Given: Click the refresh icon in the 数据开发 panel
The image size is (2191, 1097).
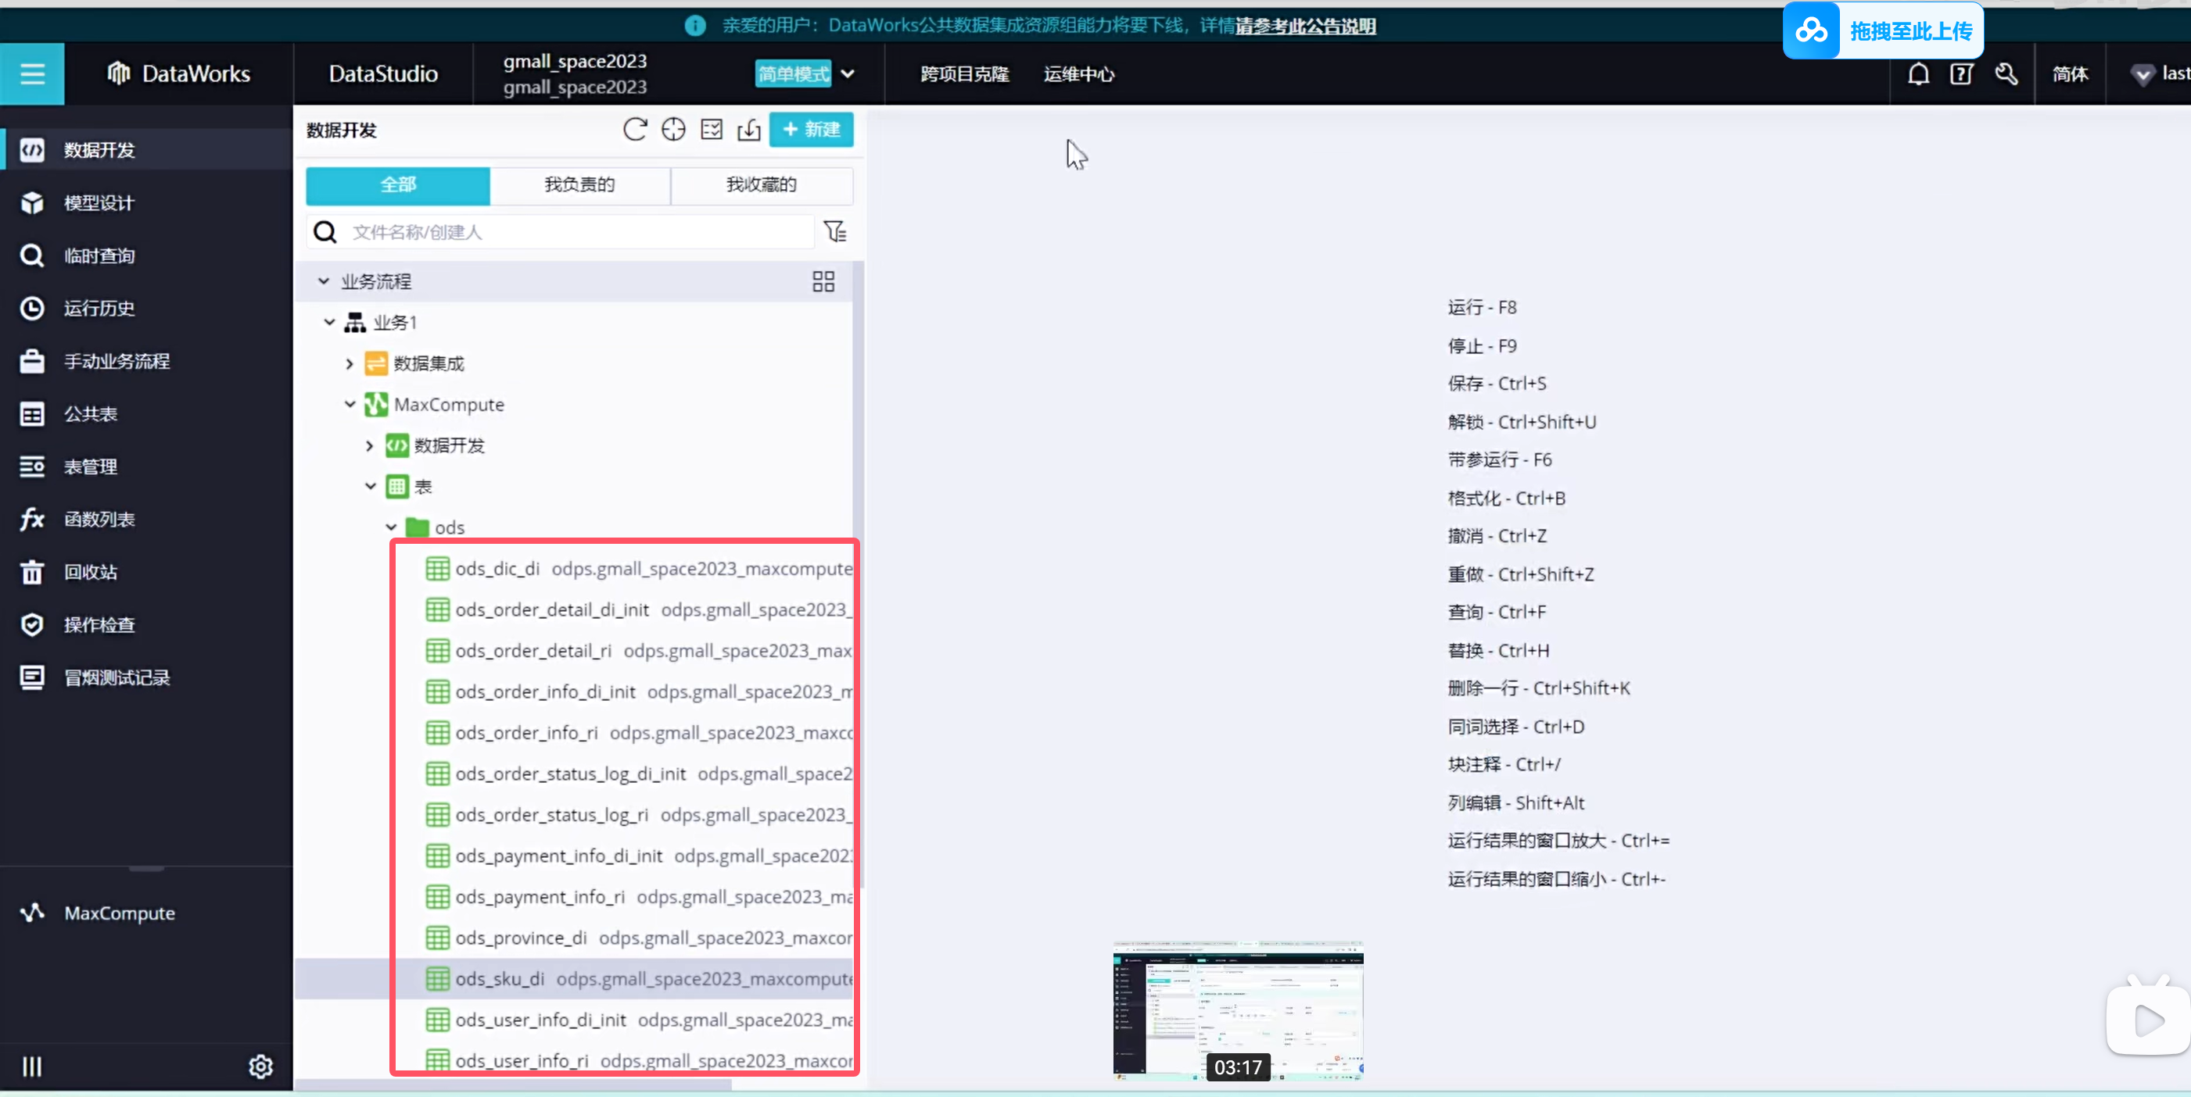Looking at the screenshot, I should click(634, 129).
